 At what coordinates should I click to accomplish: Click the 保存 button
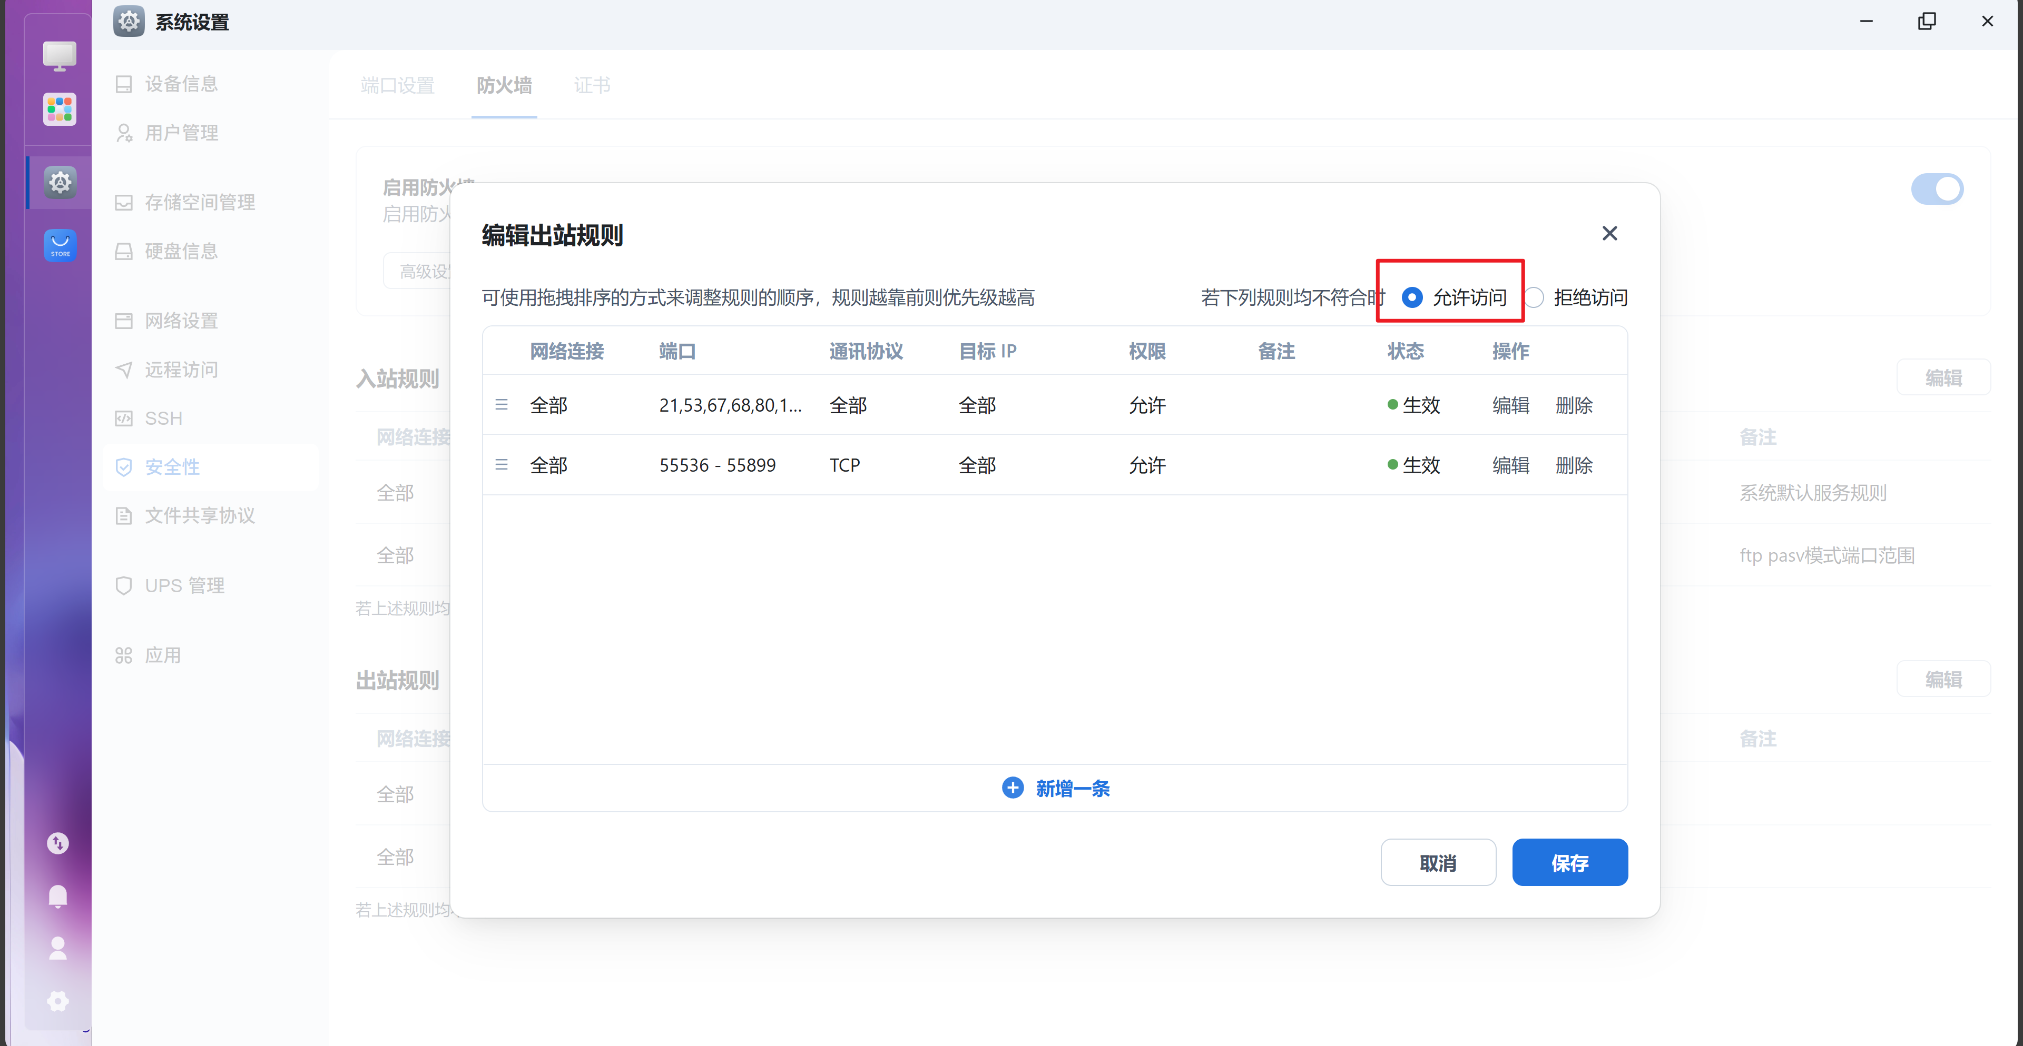click(x=1569, y=862)
